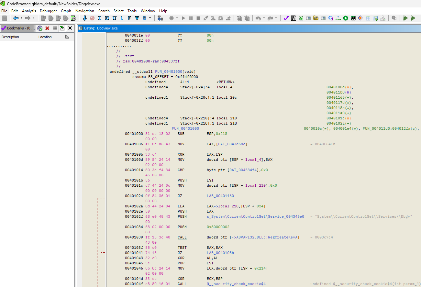421x287 pixels.
Task: Open the back arrow history dropdown
Action: click(x=21, y=18)
